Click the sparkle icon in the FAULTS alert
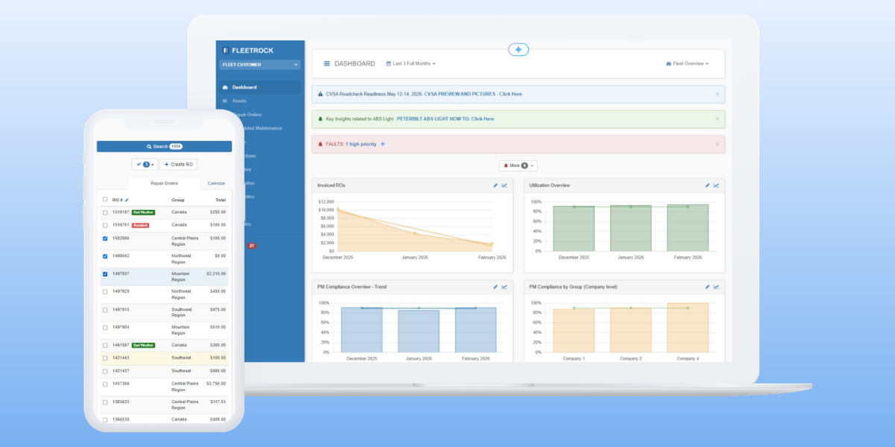Viewport: 895px width, 447px height. pos(383,144)
